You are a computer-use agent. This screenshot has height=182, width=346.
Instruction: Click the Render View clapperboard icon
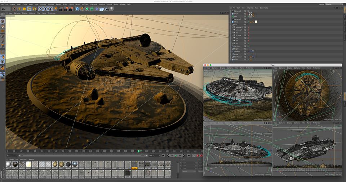click(x=61, y=9)
